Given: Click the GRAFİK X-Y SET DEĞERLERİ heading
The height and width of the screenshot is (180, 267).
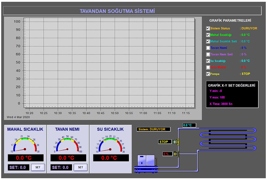Looking at the screenshot, I should (232, 85).
